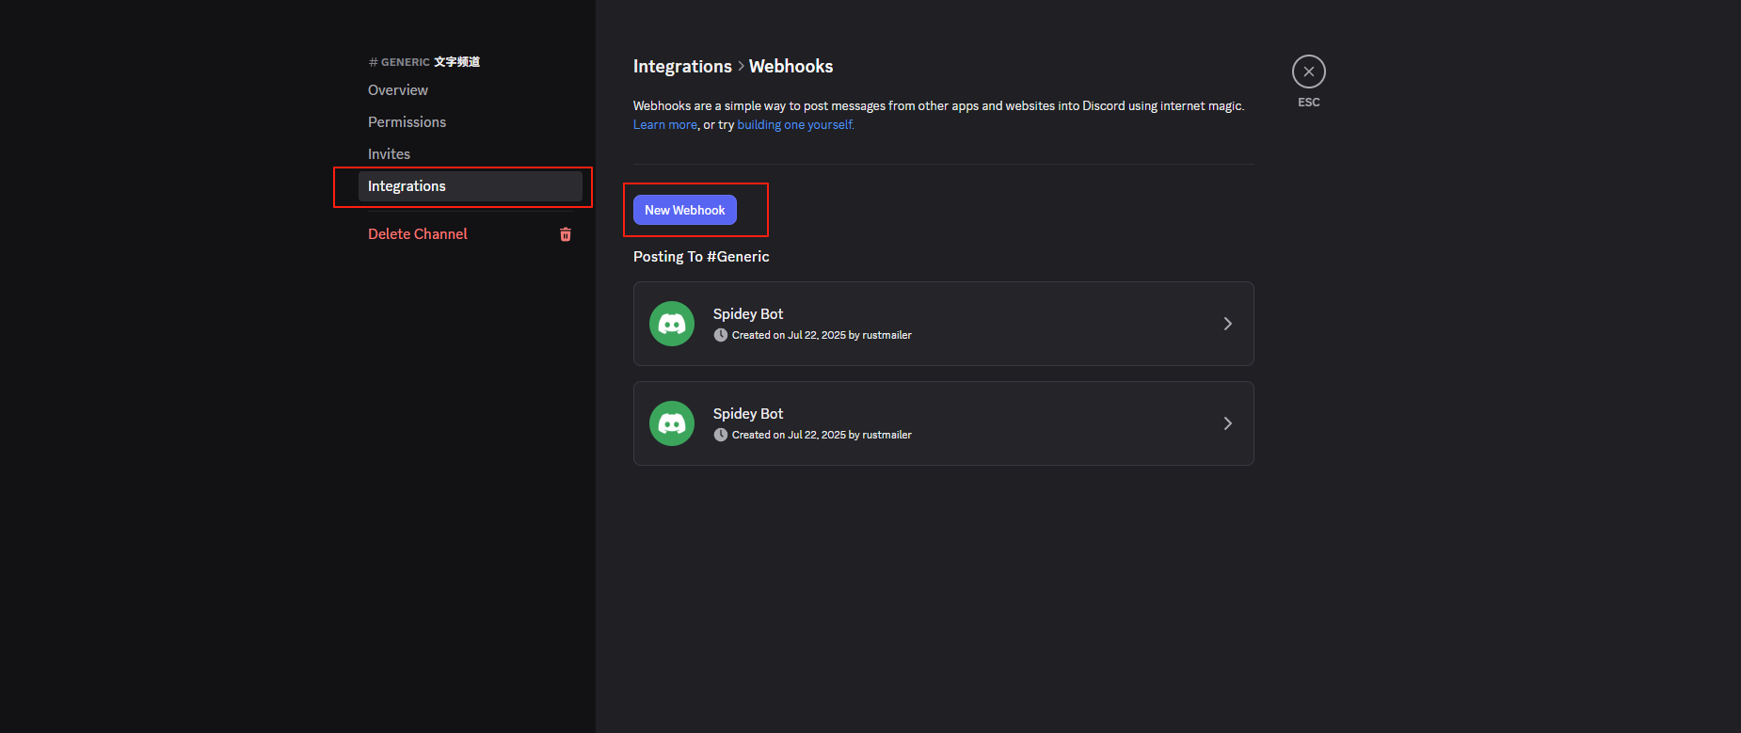Open the building one yourself link
This screenshot has width=1741, height=733.
click(x=795, y=125)
